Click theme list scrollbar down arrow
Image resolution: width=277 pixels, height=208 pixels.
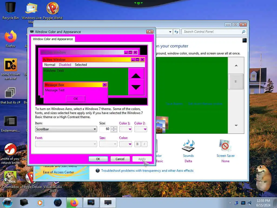click(x=236, y=125)
